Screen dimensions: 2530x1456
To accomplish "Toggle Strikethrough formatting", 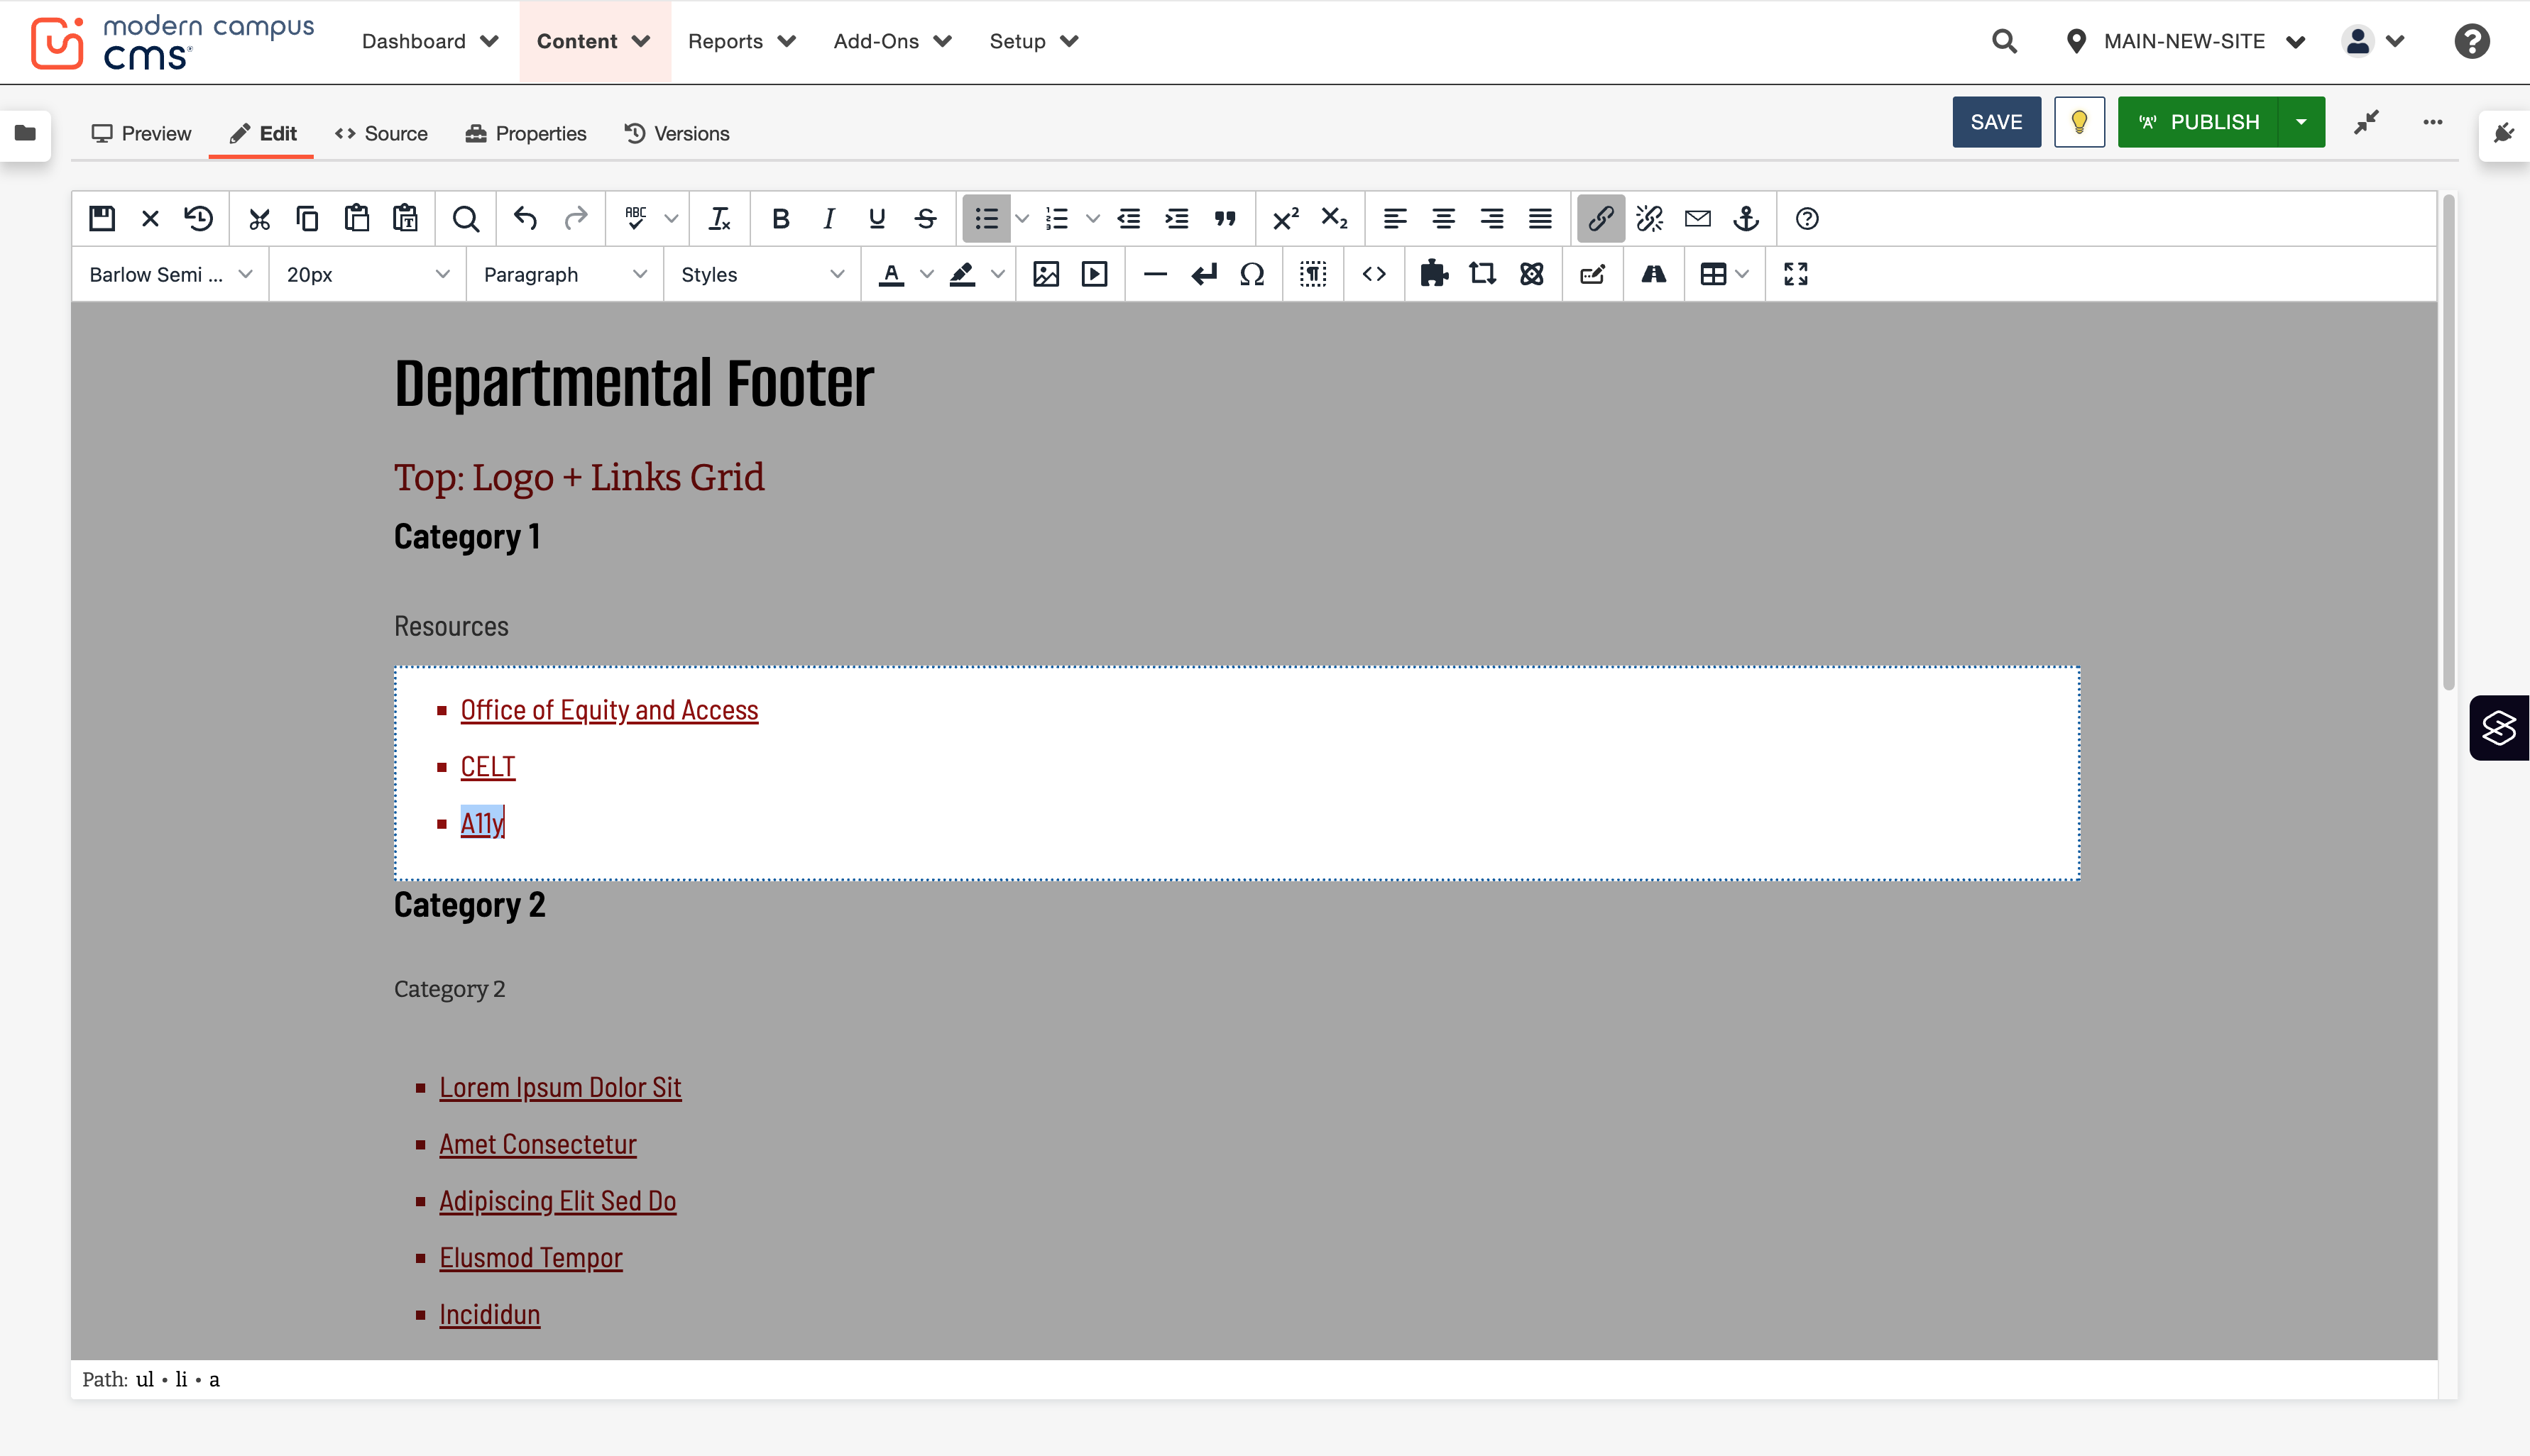I will (x=926, y=218).
